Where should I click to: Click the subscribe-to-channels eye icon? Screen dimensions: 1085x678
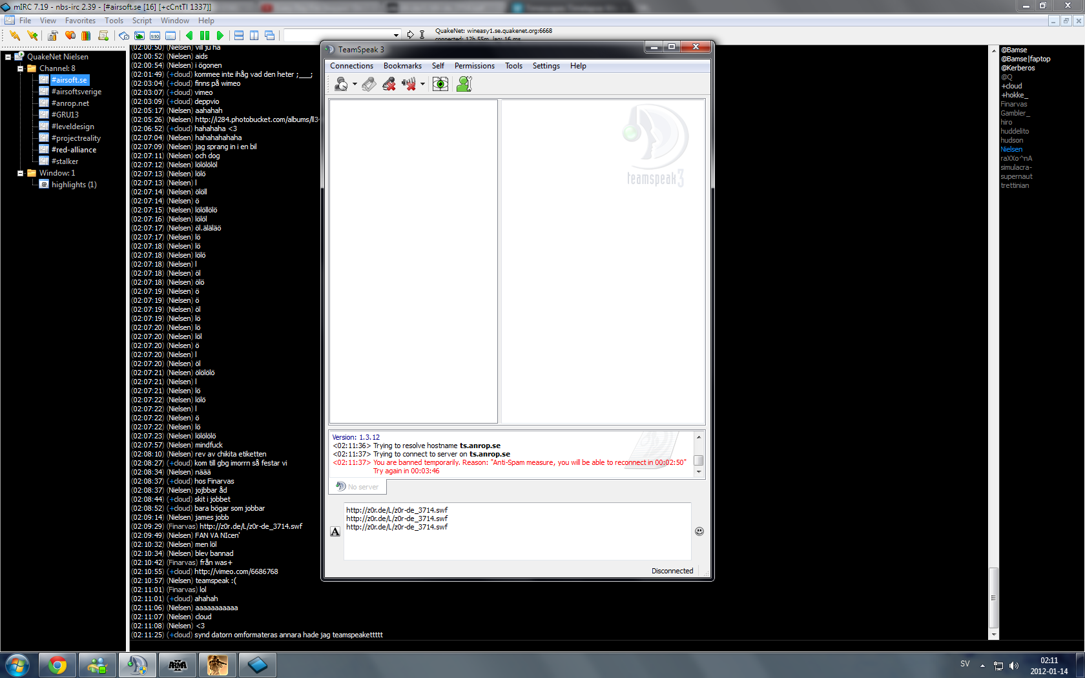coord(440,84)
